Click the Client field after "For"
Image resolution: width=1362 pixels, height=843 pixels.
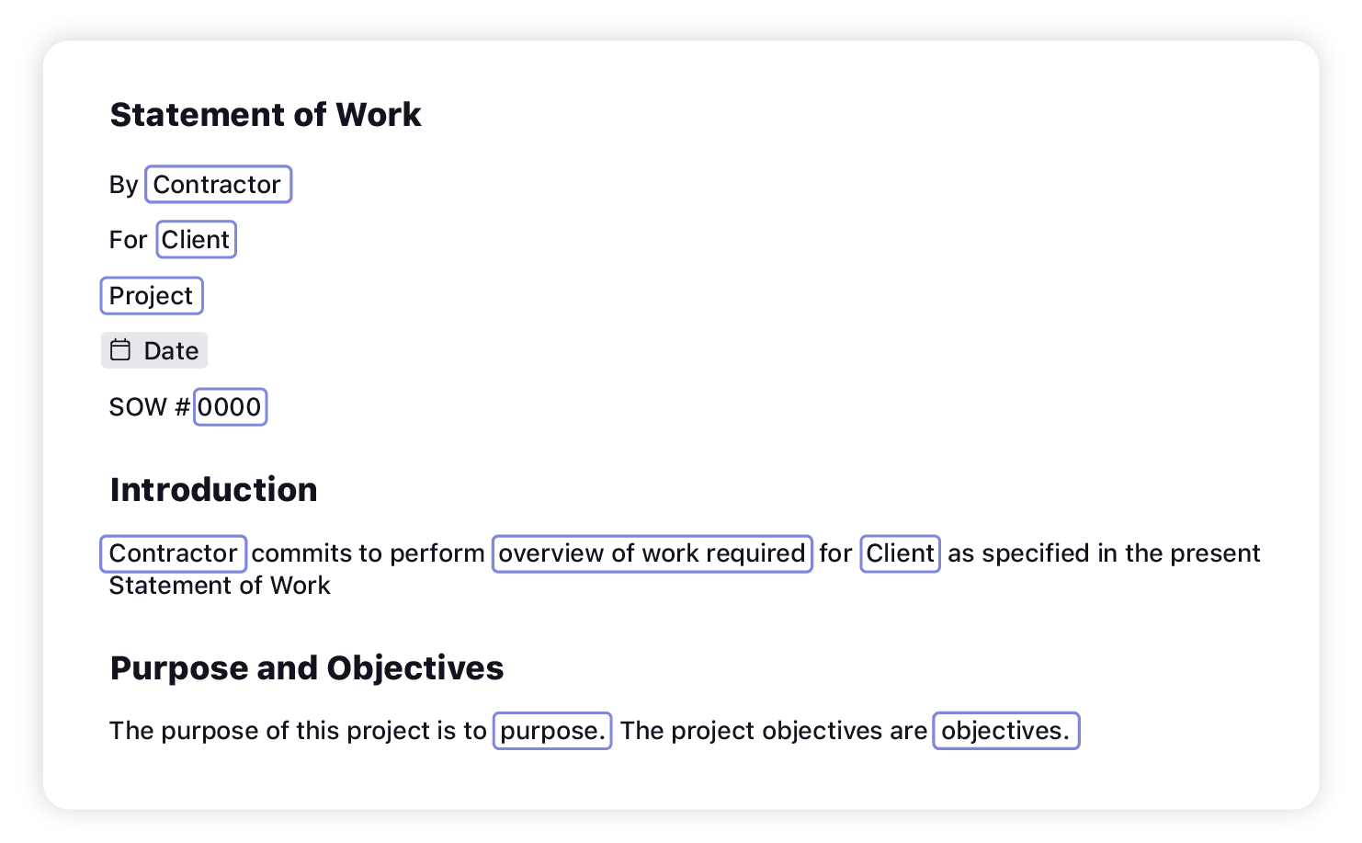[x=196, y=240]
